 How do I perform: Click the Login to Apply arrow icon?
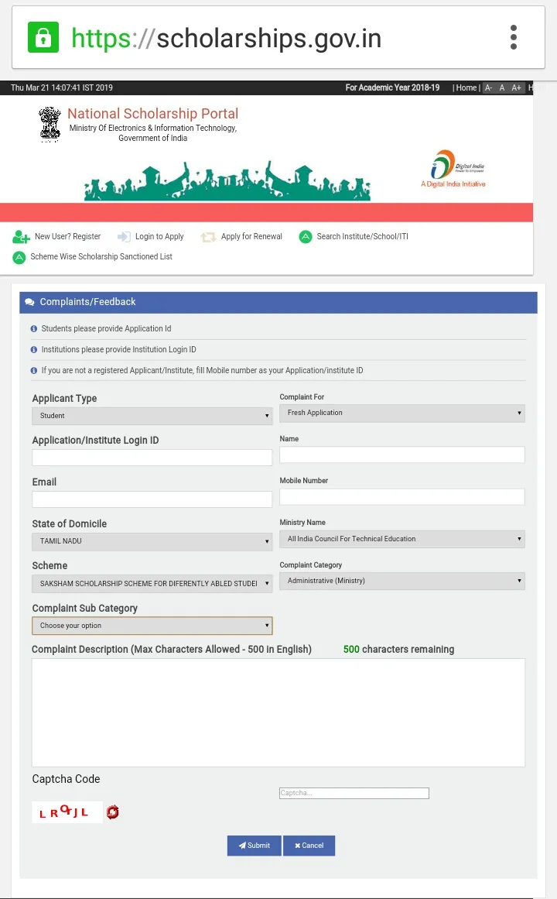(x=124, y=237)
